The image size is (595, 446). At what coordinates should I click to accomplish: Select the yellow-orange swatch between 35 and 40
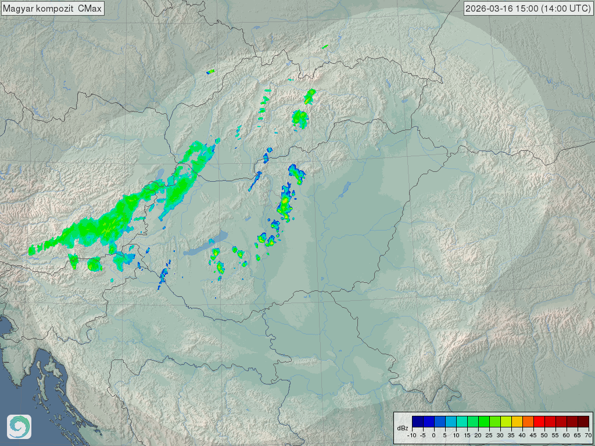(x=517, y=422)
